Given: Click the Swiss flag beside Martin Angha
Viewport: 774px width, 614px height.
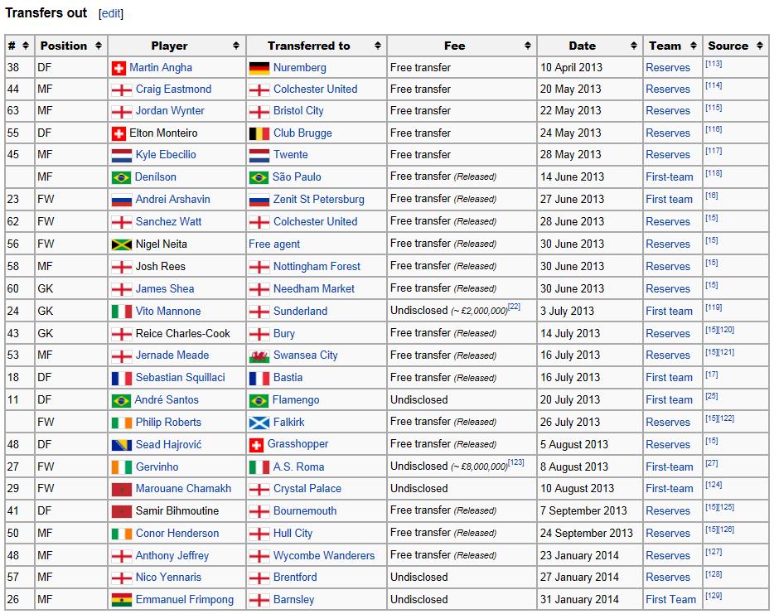Looking at the screenshot, I should (x=119, y=68).
